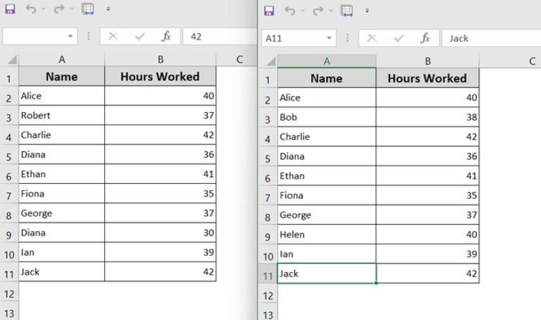The width and height of the screenshot is (541, 320).
Task: Click the left window formula bar showing 42
Action: 218,36
